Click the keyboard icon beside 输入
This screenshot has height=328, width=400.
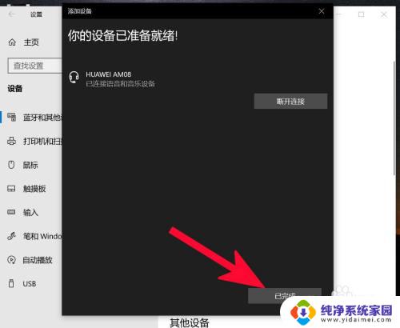pyautogui.click(x=11, y=212)
